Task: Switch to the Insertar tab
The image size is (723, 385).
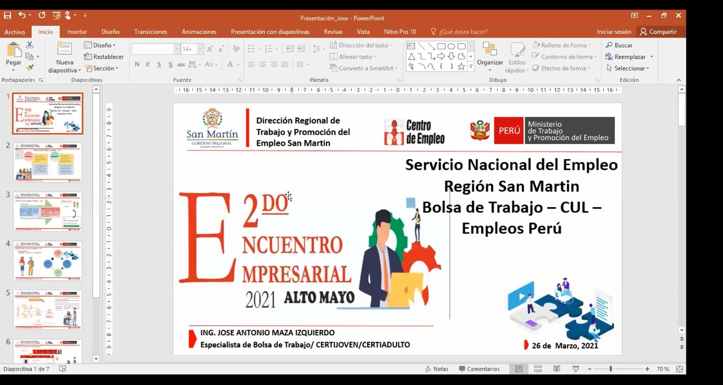Action: (x=77, y=32)
